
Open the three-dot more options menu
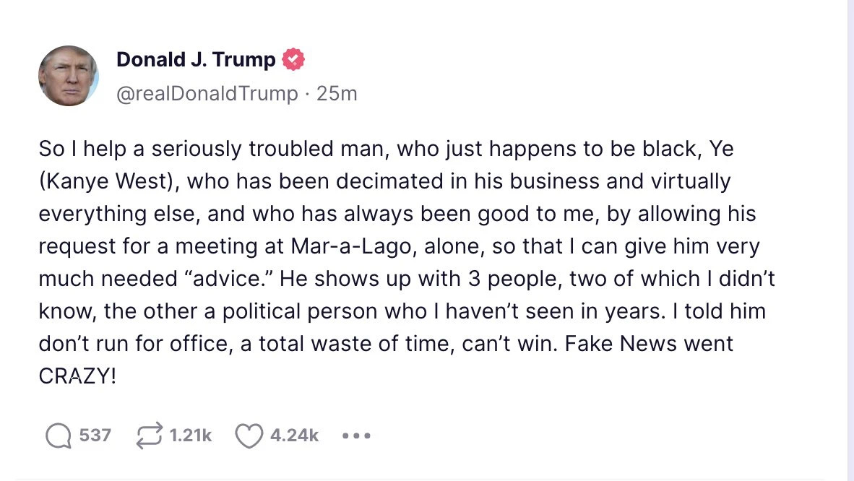[x=356, y=436]
